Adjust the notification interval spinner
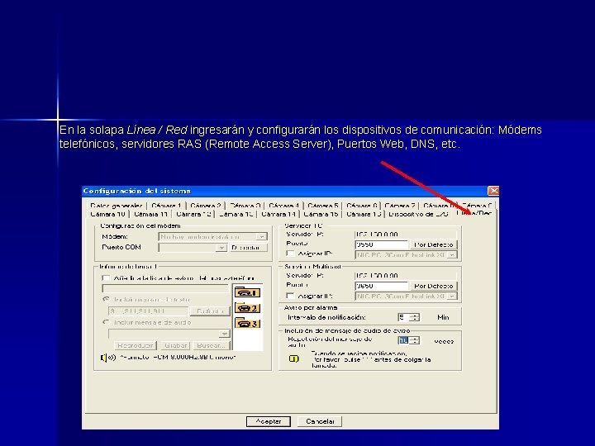Screen dimensions: 595x446 tap(415, 317)
